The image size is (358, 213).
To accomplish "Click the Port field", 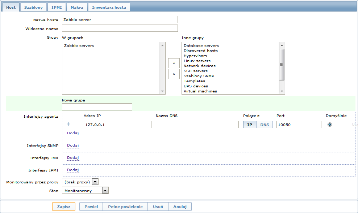I will 299,125.
